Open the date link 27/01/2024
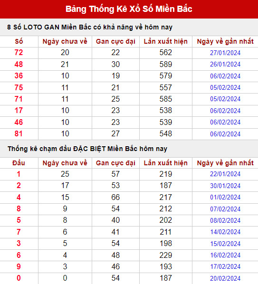The width and height of the screenshot is (258, 284). [x=225, y=53]
